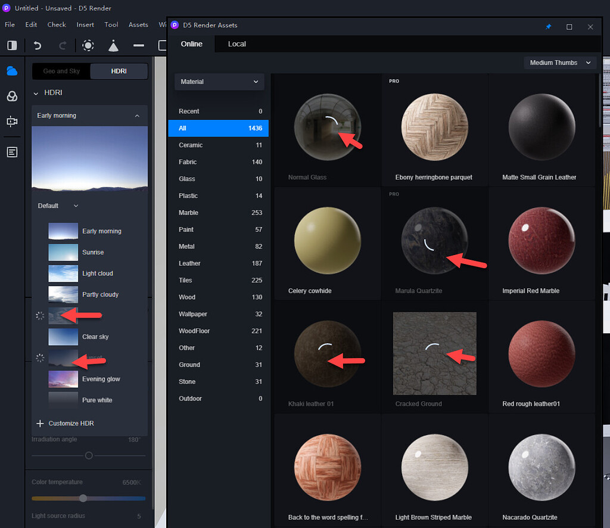Click the D5 Render app logo in title bar
This screenshot has width=610, height=528.
tap(6, 8)
